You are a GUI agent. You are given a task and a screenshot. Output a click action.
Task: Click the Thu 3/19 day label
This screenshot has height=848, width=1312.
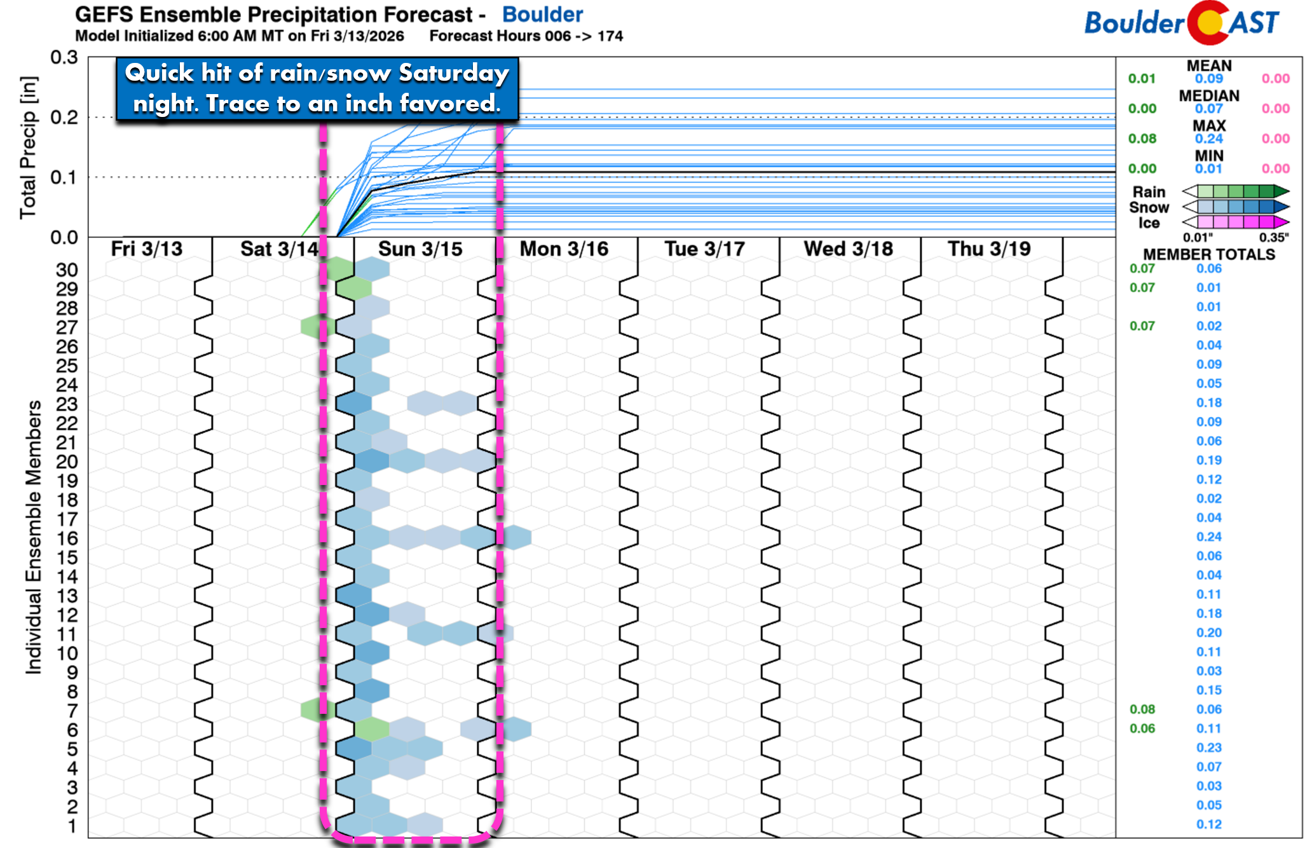[989, 249]
